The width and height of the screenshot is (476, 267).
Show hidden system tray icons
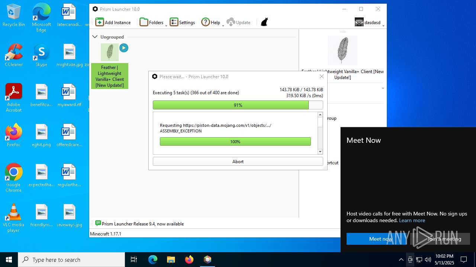tap(401, 260)
